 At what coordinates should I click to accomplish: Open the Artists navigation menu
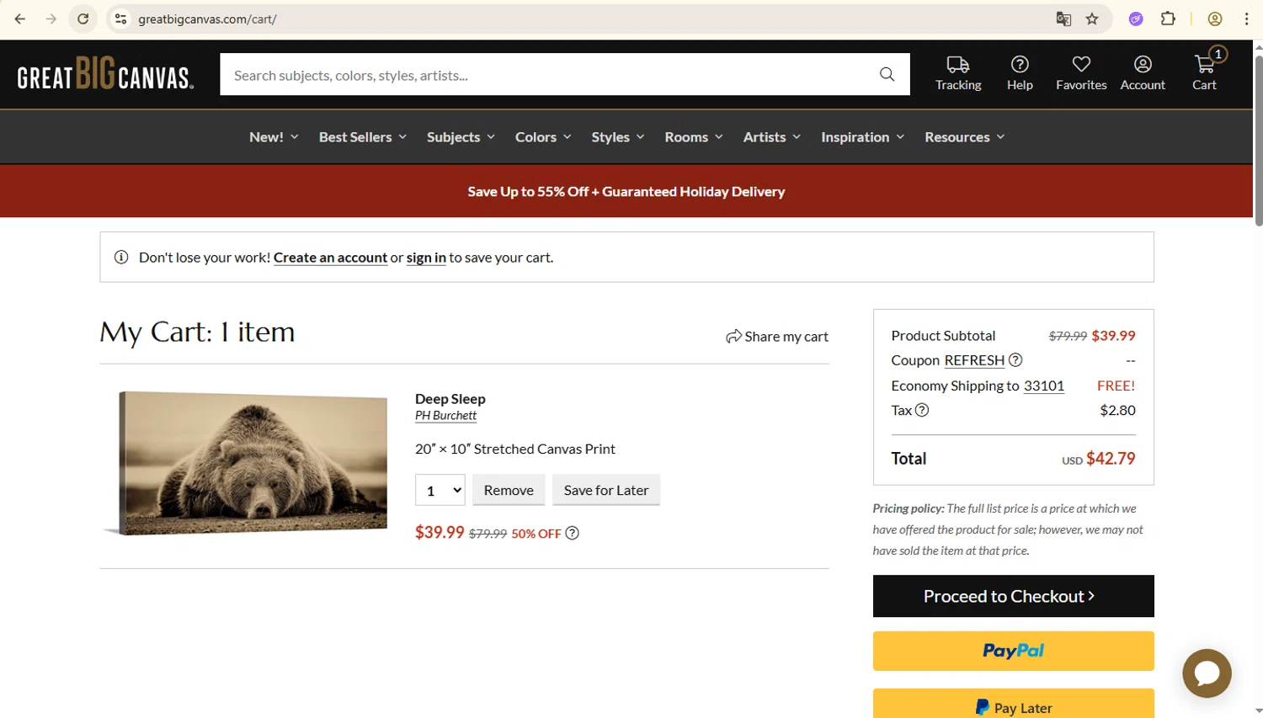[771, 137]
